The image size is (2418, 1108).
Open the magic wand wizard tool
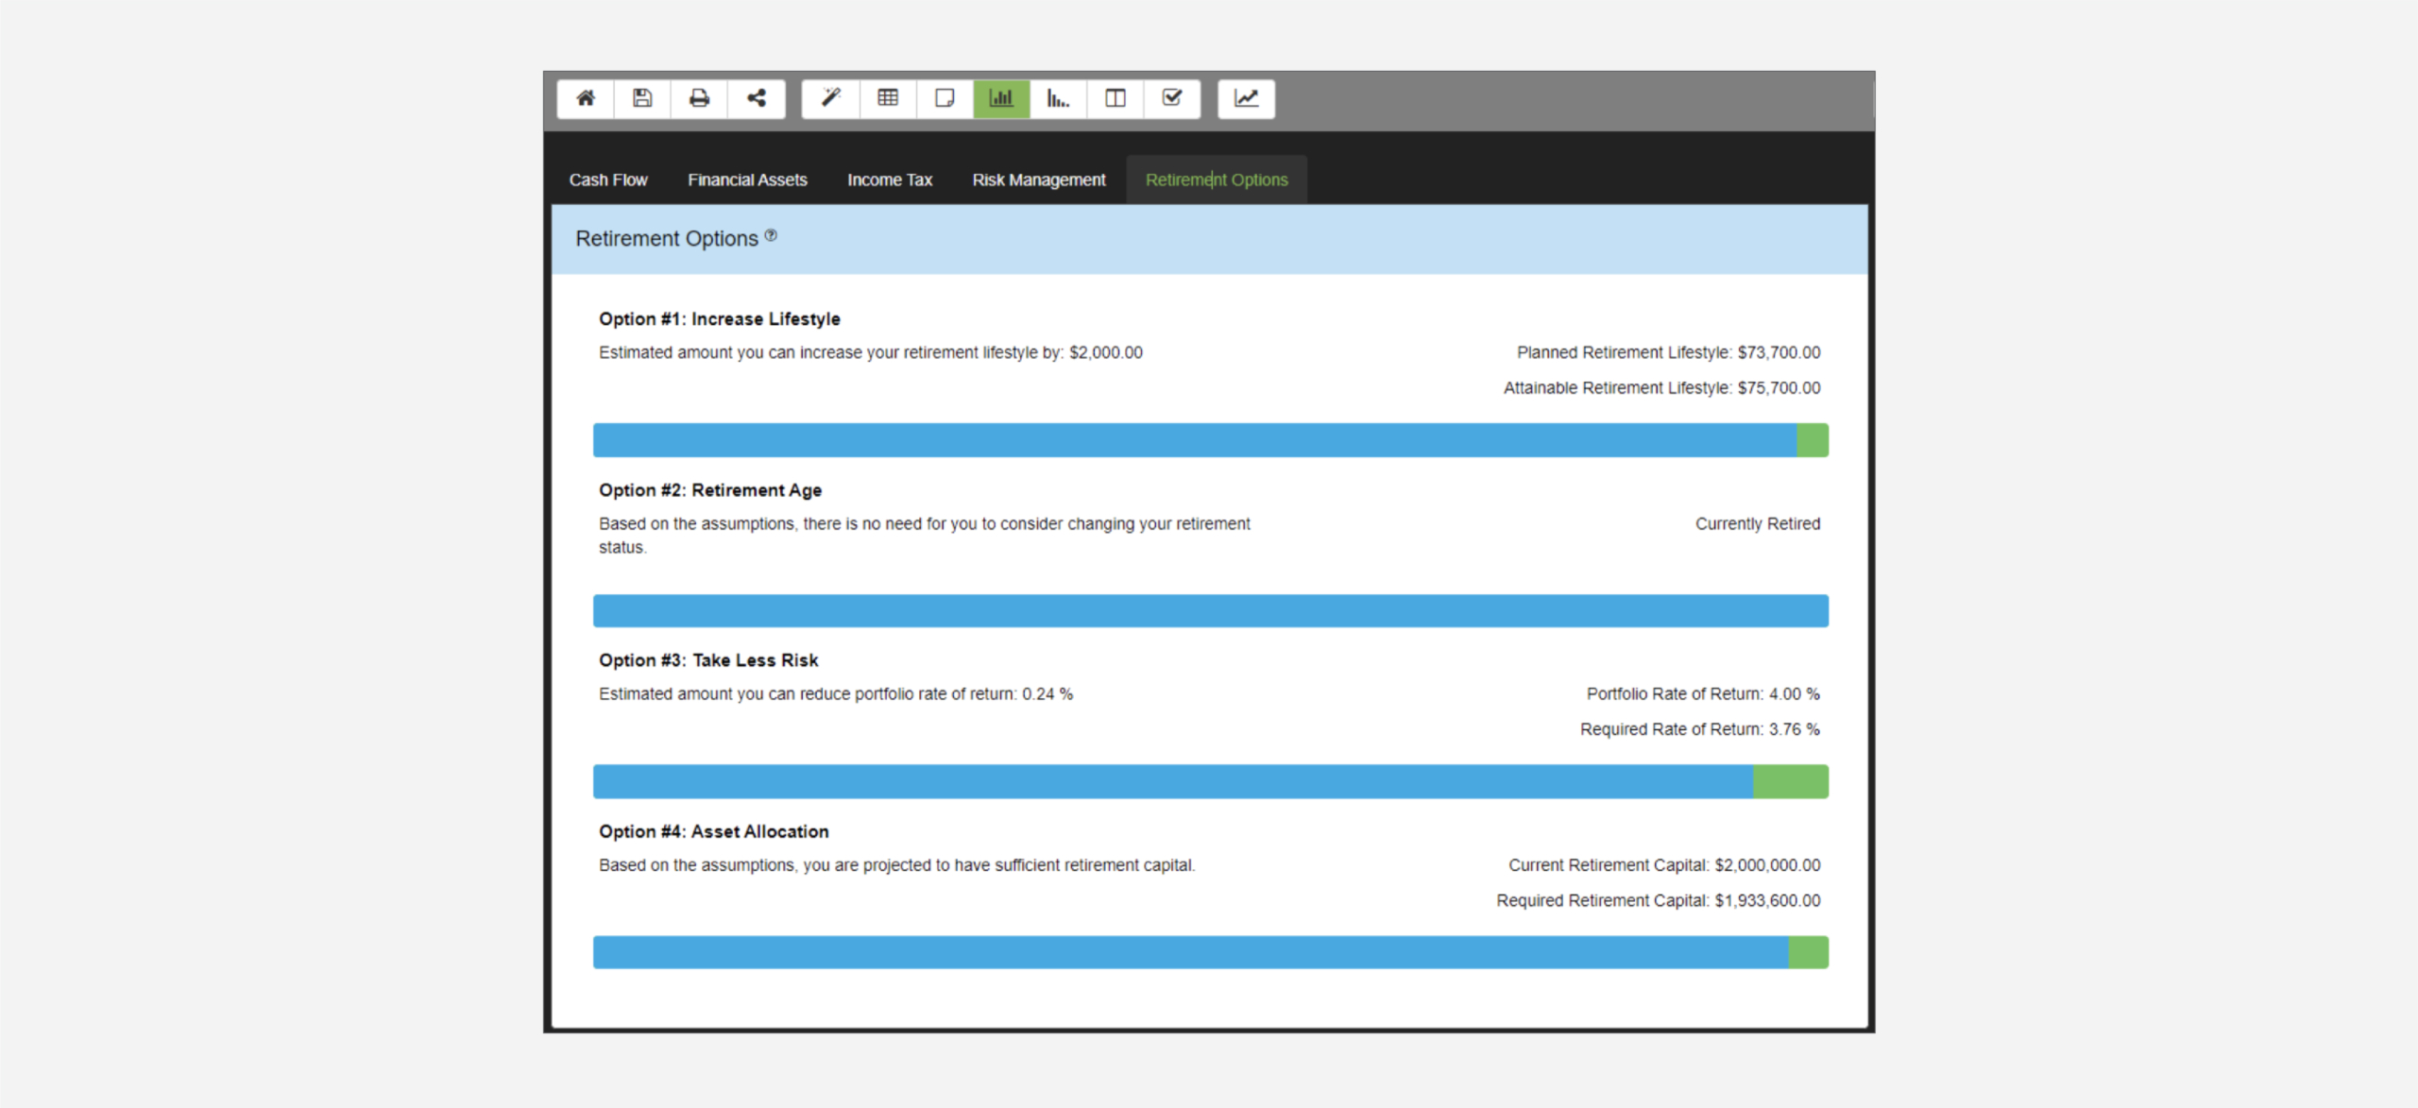click(x=831, y=98)
